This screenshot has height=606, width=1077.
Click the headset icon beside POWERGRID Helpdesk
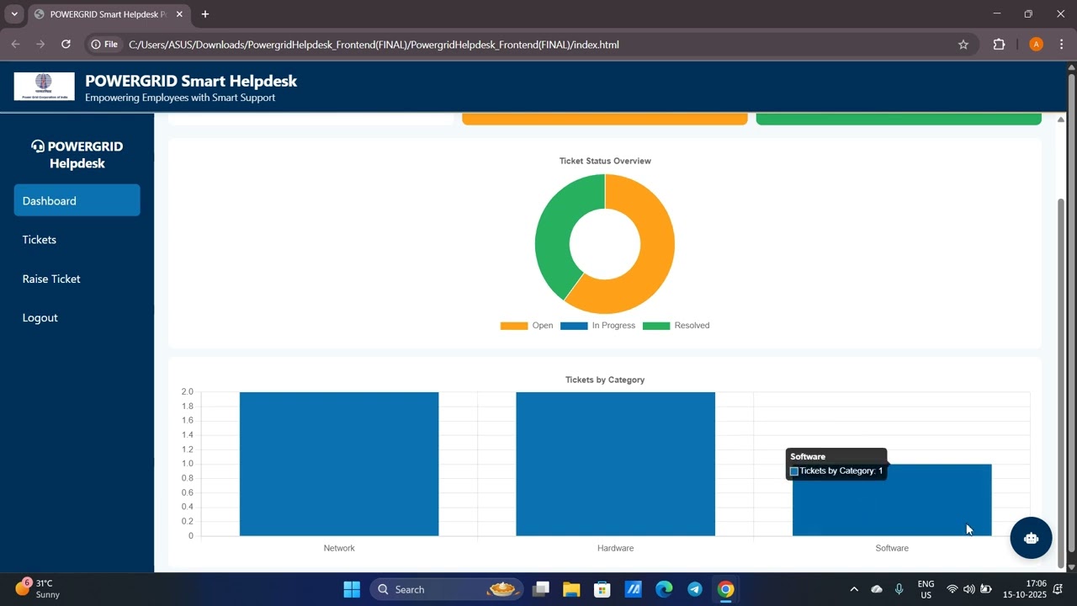point(38,146)
